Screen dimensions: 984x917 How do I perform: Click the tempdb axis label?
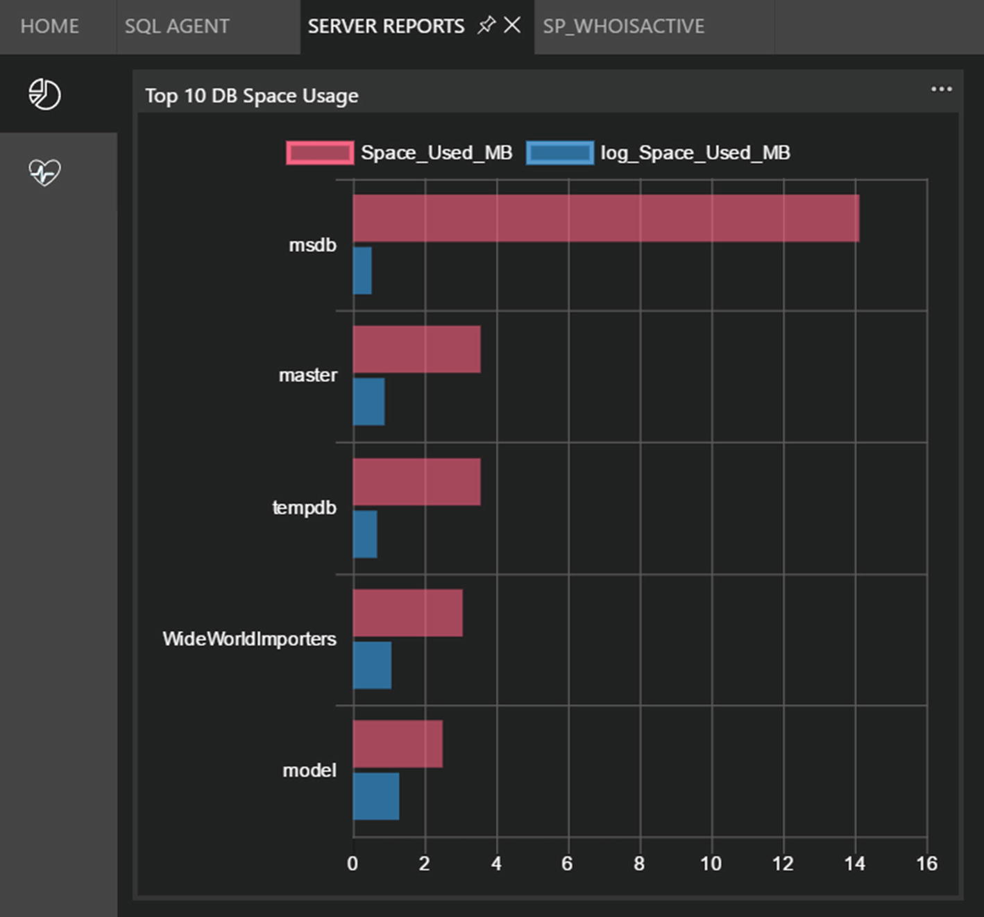pos(304,508)
